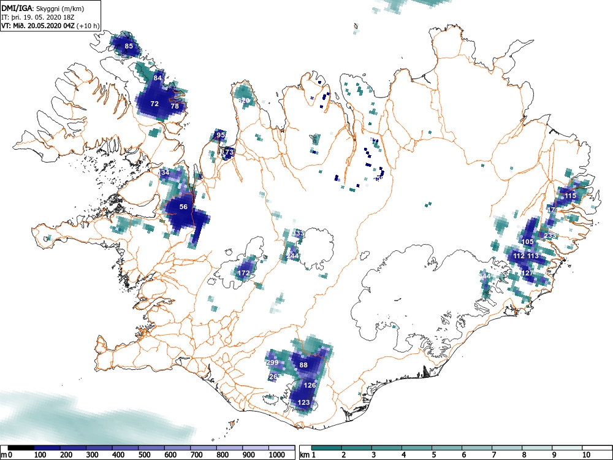Screen dimensions: 613x460
Task: Click the value 244 label
Action: click(292, 256)
